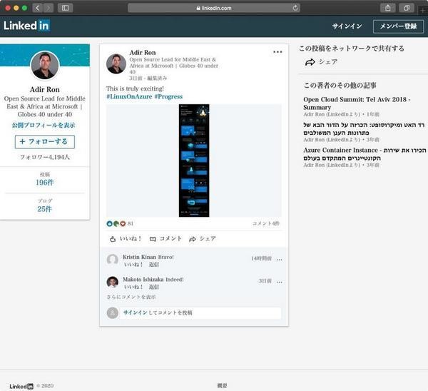Toggle Safari sidebar button

[x=65, y=8]
